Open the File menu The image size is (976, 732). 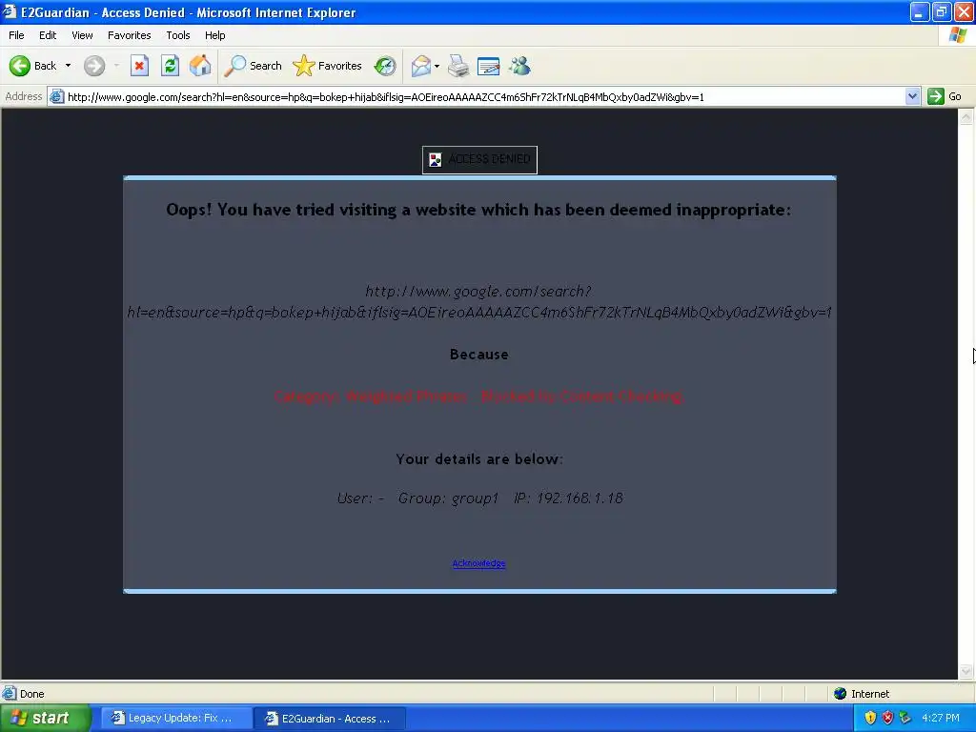point(16,35)
